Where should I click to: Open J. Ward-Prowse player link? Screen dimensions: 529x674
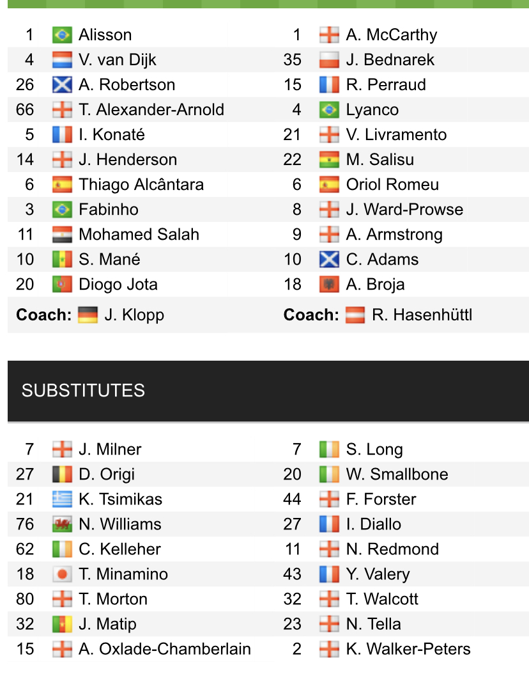pyautogui.click(x=404, y=210)
